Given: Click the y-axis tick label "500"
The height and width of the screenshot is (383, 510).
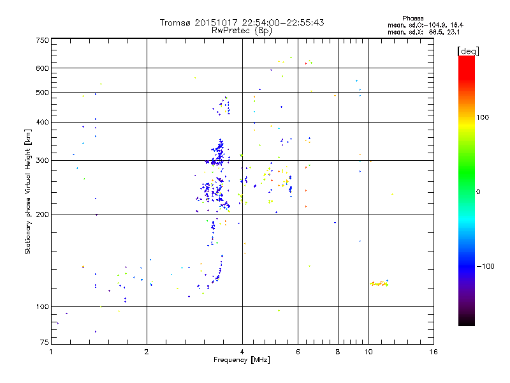Looking at the screenshot, I should 42,92.
